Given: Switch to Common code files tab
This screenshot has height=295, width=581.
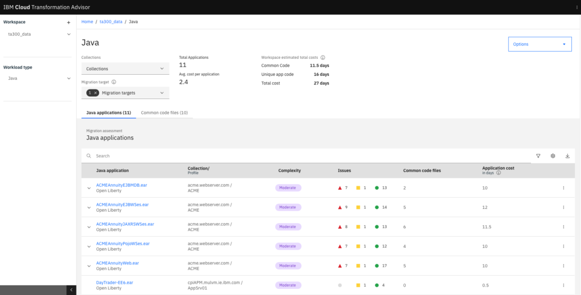Looking at the screenshot, I should [164, 113].
